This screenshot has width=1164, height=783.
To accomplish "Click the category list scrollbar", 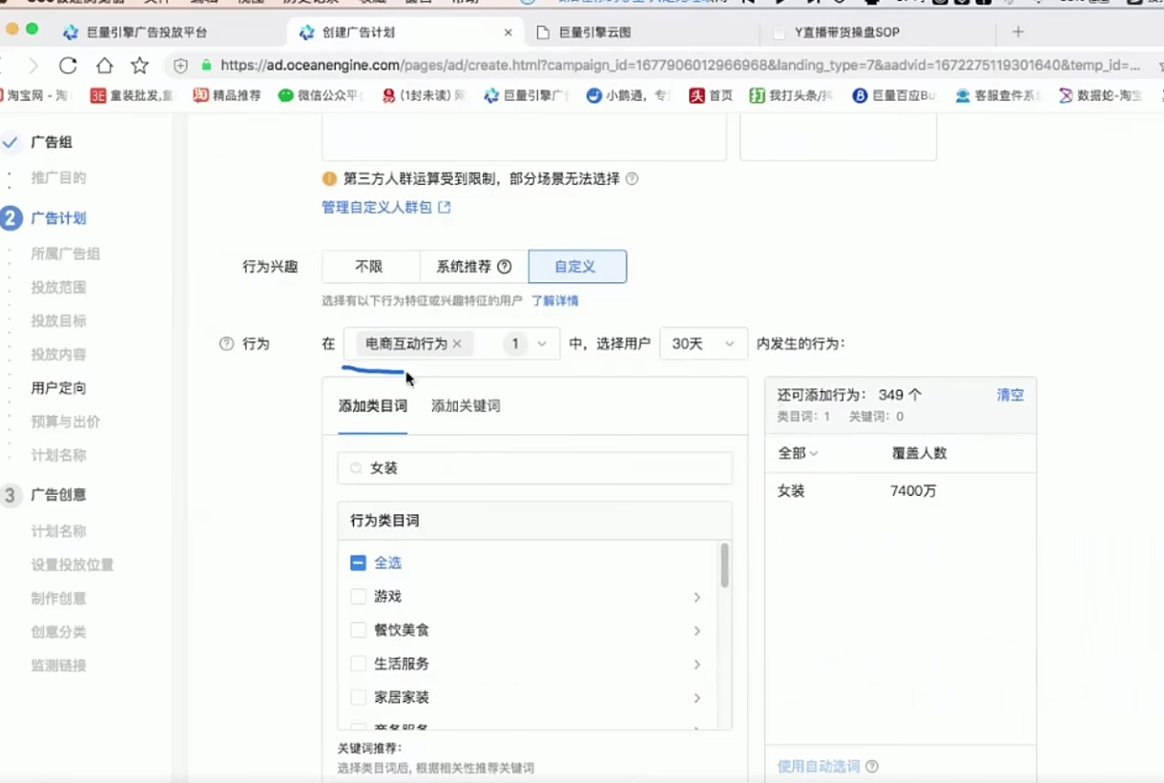I will (725, 565).
